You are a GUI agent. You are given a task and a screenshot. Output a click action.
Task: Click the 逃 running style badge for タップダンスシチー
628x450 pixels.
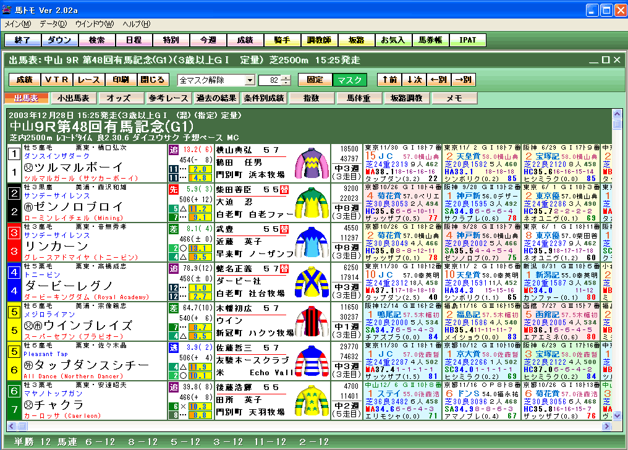(174, 348)
